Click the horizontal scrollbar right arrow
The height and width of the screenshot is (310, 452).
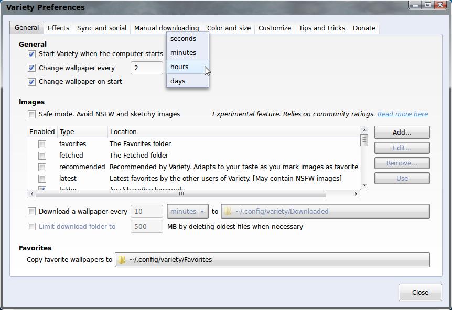click(x=356, y=194)
